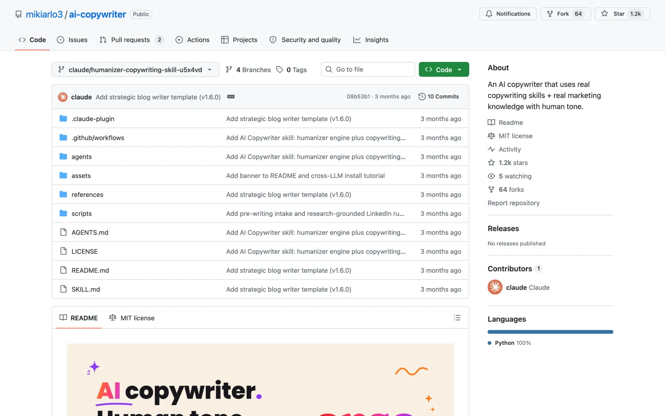Switch to the MIT license README tab
Viewport: 665px width, 416px height.
(132, 318)
